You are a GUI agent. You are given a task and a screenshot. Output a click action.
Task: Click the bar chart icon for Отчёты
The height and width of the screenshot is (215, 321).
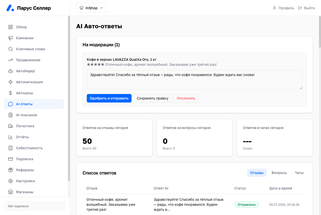point(11,137)
